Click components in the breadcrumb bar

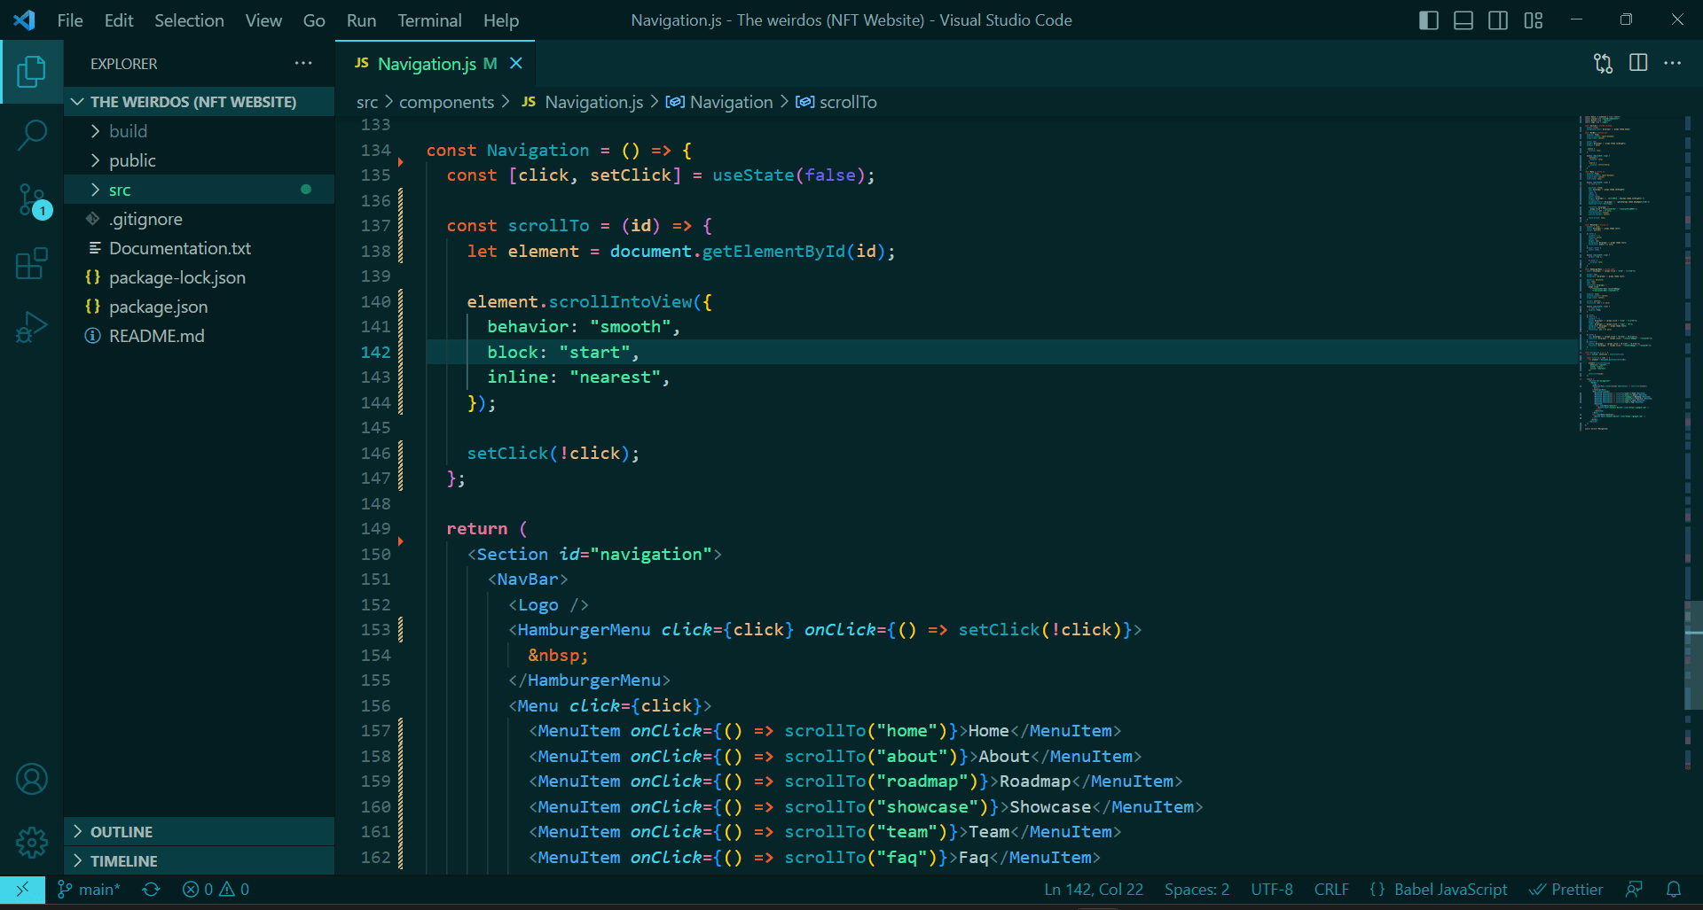coord(446,102)
